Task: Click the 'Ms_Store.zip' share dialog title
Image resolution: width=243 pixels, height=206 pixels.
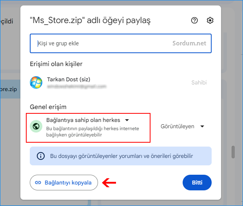Action: click(x=90, y=20)
